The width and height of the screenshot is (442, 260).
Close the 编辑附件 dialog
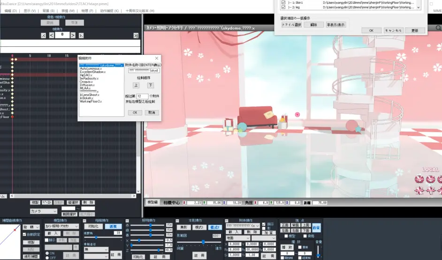(x=157, y=58)
